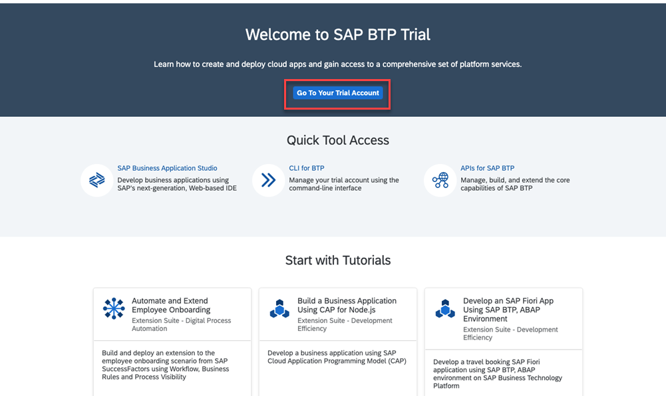Click the 'Manage, build, and extend the core capabilities' text
This screenshot has height=396, width=666.
pyautogui.click(x=515, y=184)
